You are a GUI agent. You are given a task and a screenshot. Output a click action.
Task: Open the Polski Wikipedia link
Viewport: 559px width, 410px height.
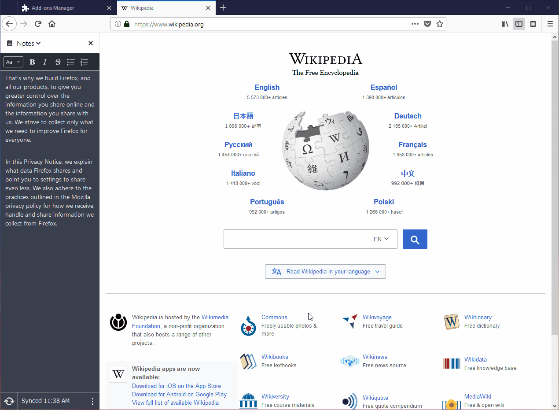tap(384, 202)
